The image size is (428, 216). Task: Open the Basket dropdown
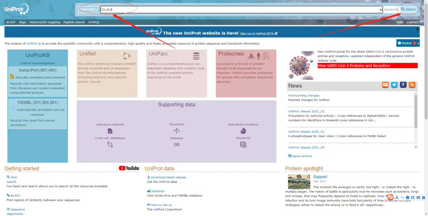[408, 43]
